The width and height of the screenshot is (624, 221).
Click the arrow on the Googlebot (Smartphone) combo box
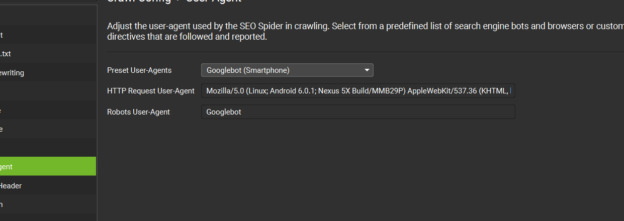pyautogui.click(x=367, y=70)
